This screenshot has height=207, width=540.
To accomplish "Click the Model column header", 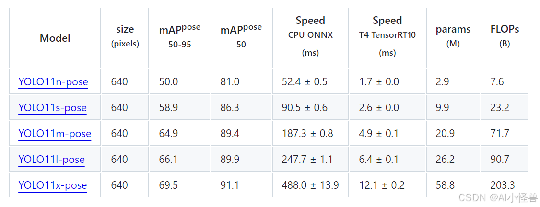I will click(55, 38).
